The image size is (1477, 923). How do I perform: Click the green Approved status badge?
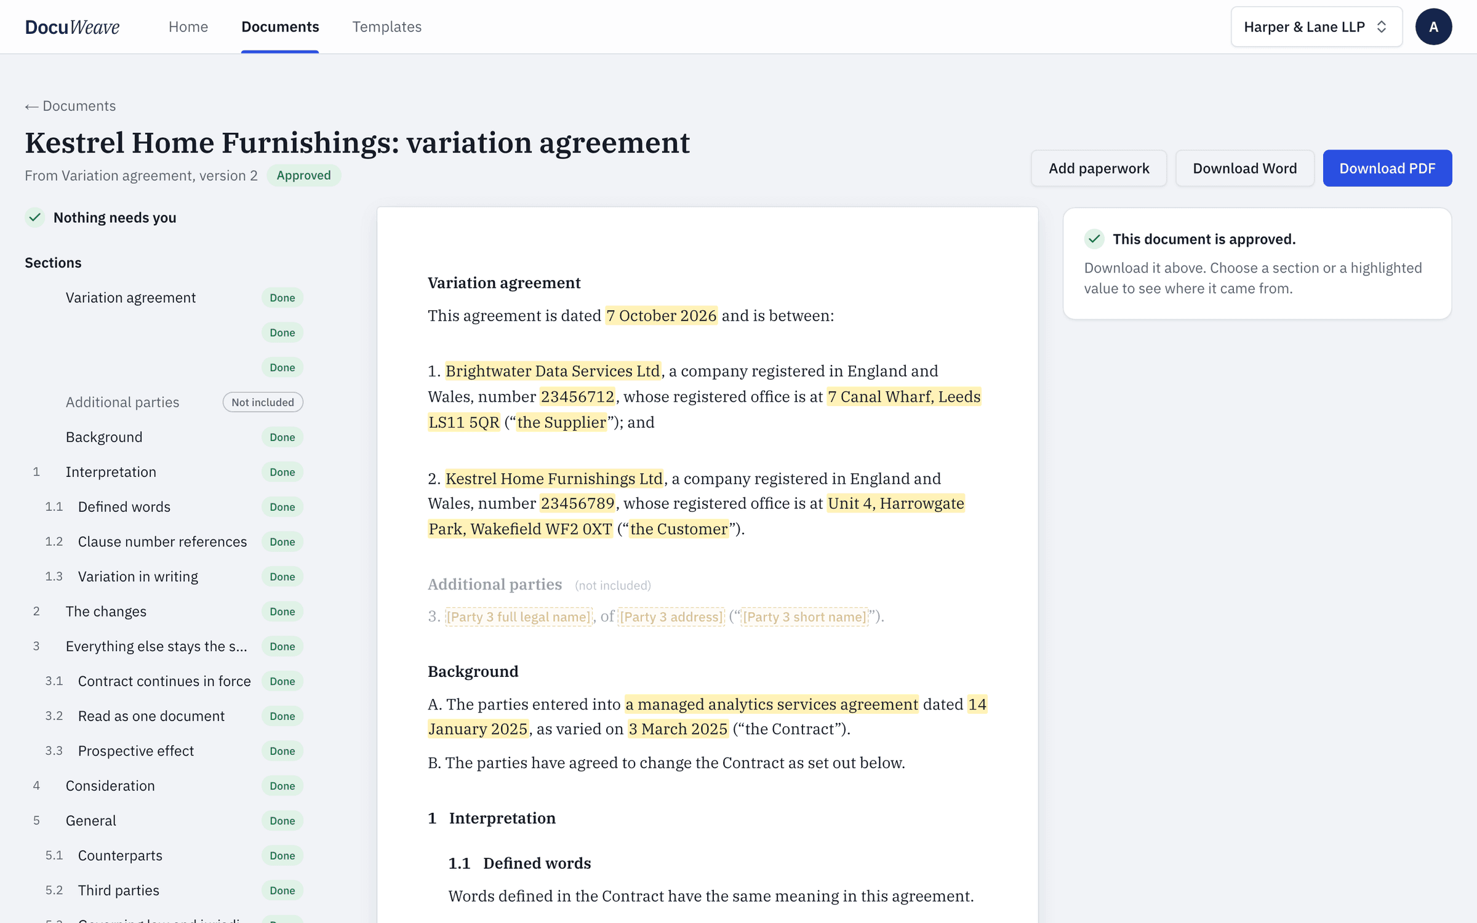coord(303,175)
